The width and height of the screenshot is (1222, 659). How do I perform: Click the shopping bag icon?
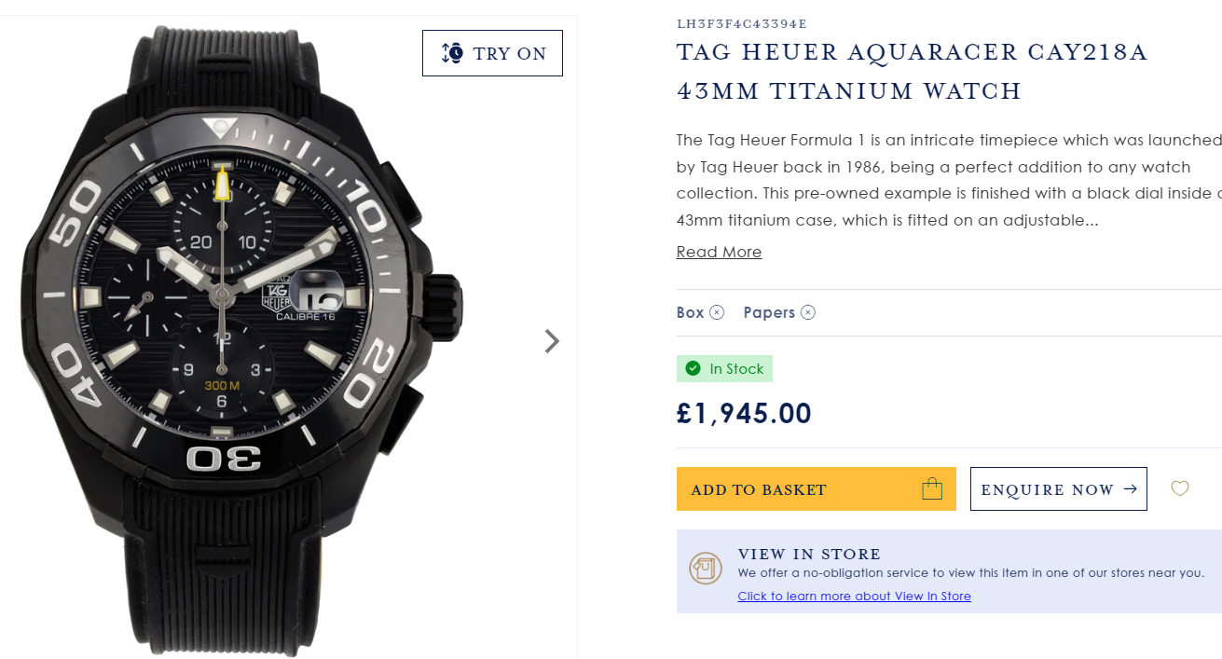tap(932, 488)
